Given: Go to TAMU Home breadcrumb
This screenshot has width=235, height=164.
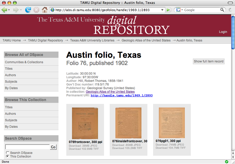Looking at the screenshot, I should point(11,40).
